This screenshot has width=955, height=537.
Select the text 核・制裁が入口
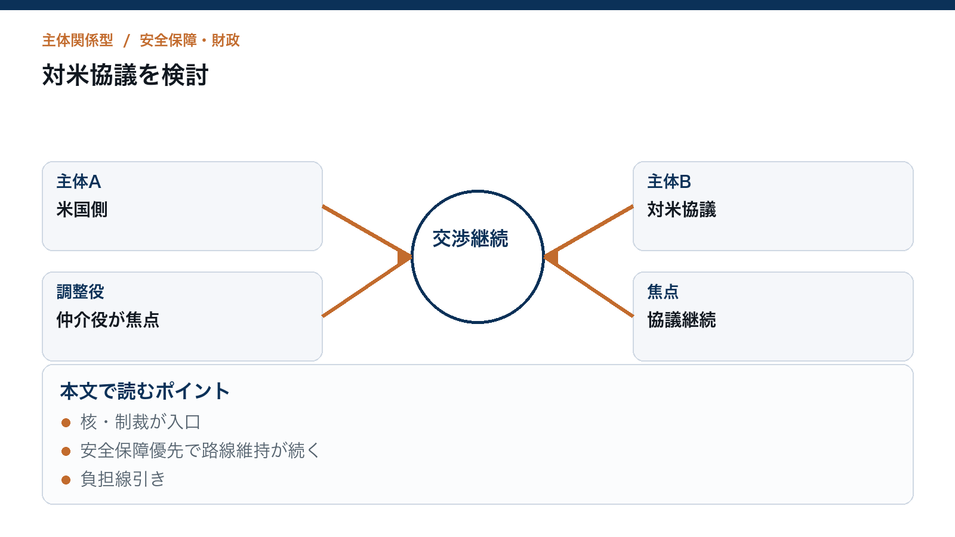click(140, 422)
